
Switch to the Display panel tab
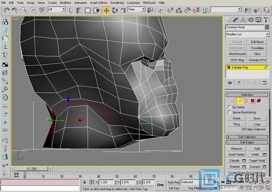pyautogui.click(x=258, y=20)
